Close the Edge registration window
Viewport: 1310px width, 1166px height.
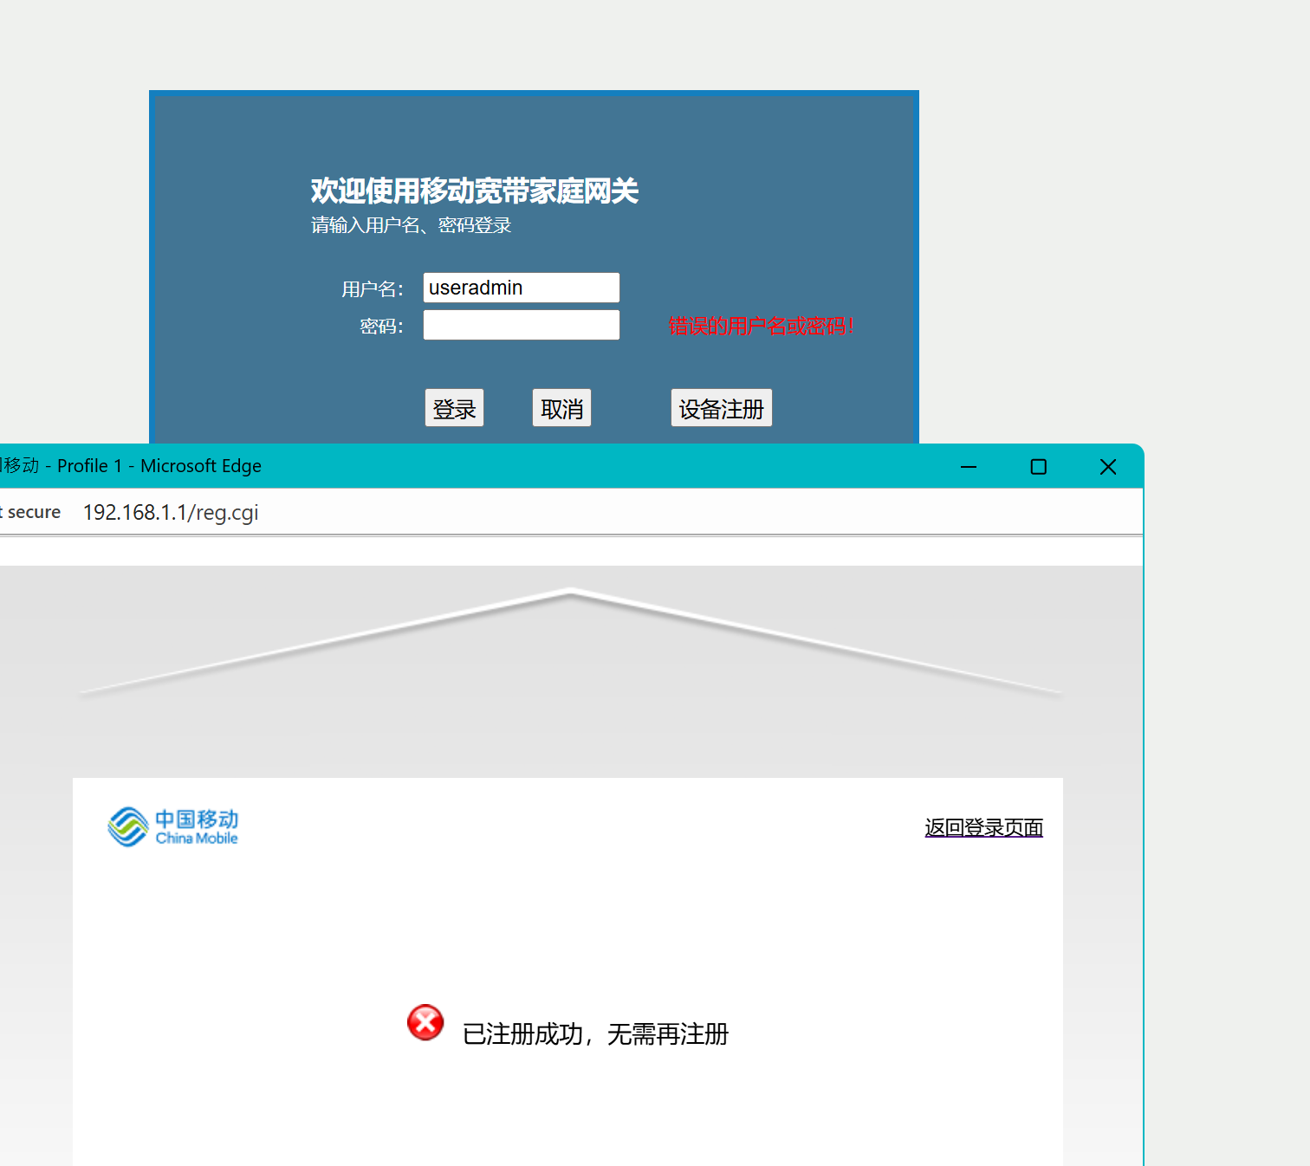tap(1107, 467)
